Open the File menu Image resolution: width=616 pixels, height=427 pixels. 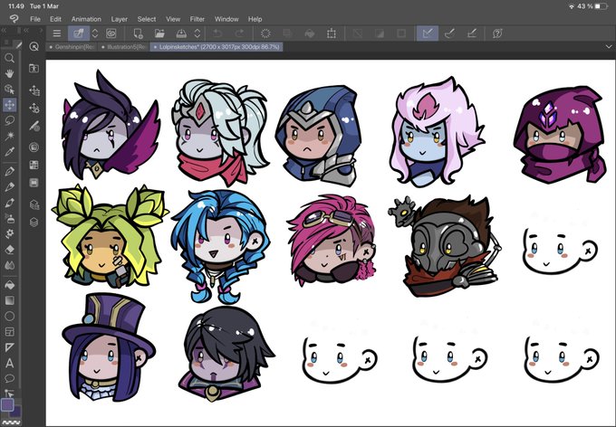coord(35,19)
